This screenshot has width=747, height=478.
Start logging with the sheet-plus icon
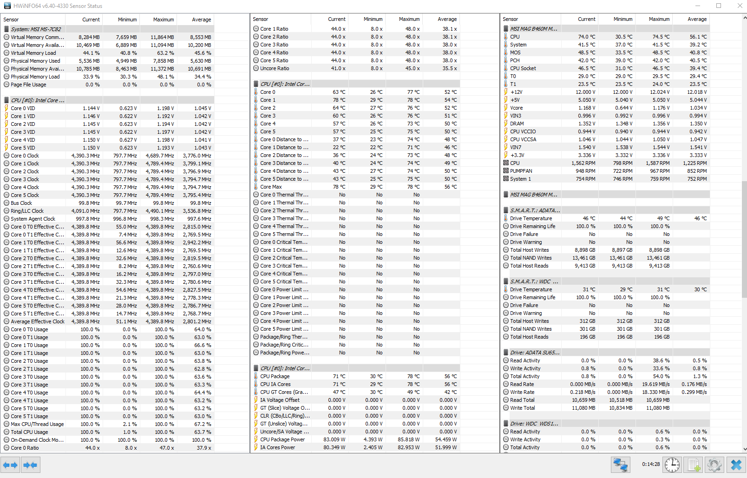[x=694, y=465]
